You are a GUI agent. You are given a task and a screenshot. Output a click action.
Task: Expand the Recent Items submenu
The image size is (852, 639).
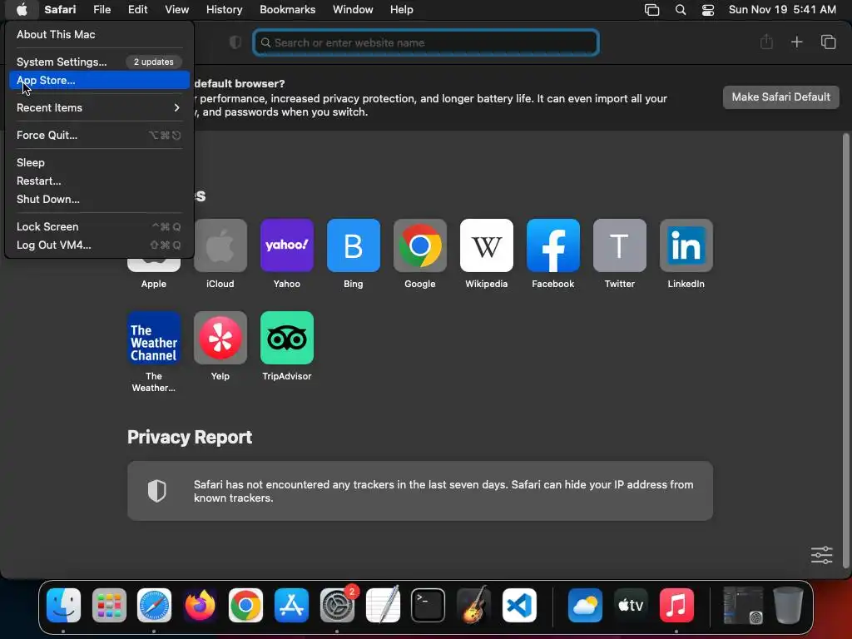tap(99, 107)
